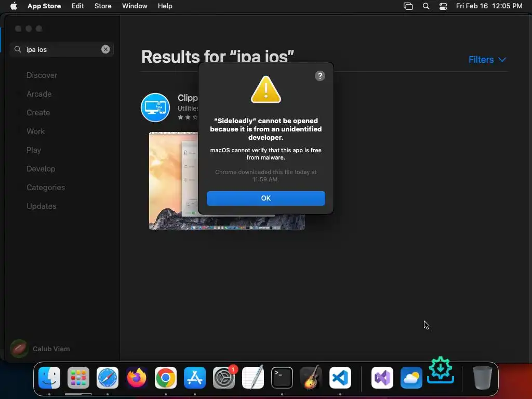Open the Develop section
The height and width of the screenshot is (399, 532).
pos(41,169)
